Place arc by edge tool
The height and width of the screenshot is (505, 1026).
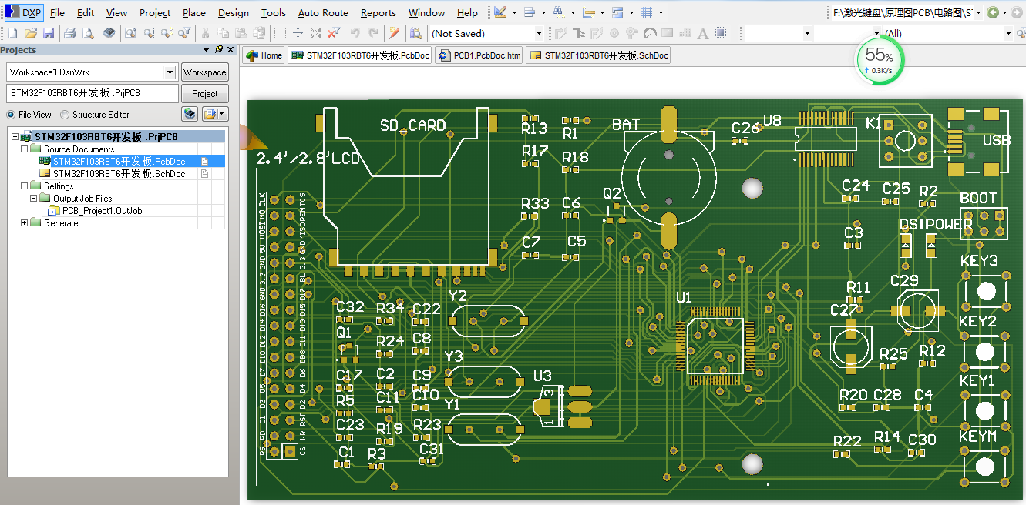(650, 33)
